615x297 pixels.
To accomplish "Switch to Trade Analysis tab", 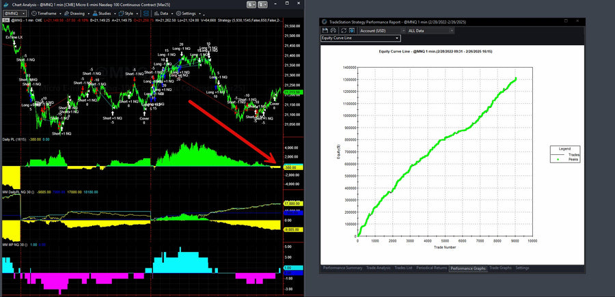I will coord(378,268).
